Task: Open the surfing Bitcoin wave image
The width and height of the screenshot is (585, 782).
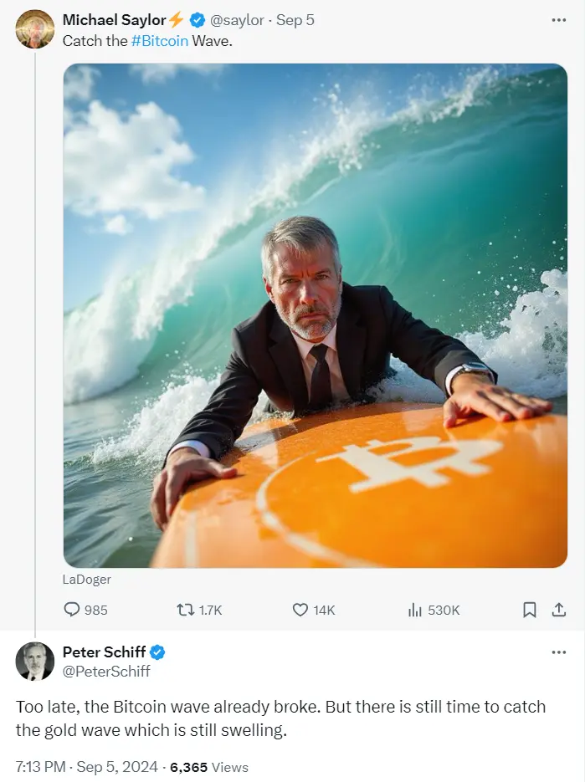Action: point(316,315)
